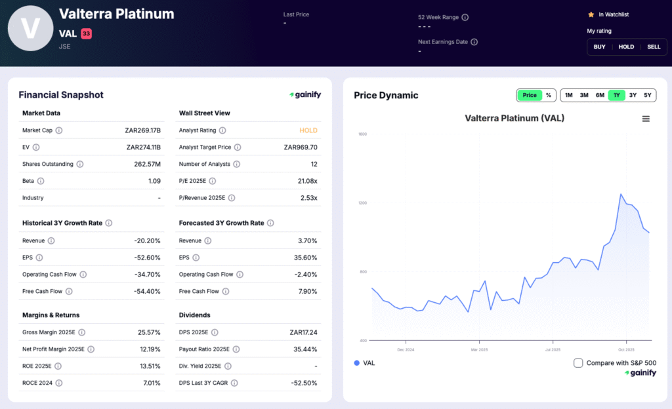Select the 3M time range tab

pyautogui.click(x=584, y=95)
